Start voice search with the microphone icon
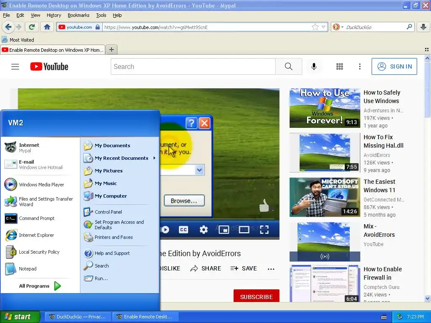This screenshot has width=431, height=323. 314,66
